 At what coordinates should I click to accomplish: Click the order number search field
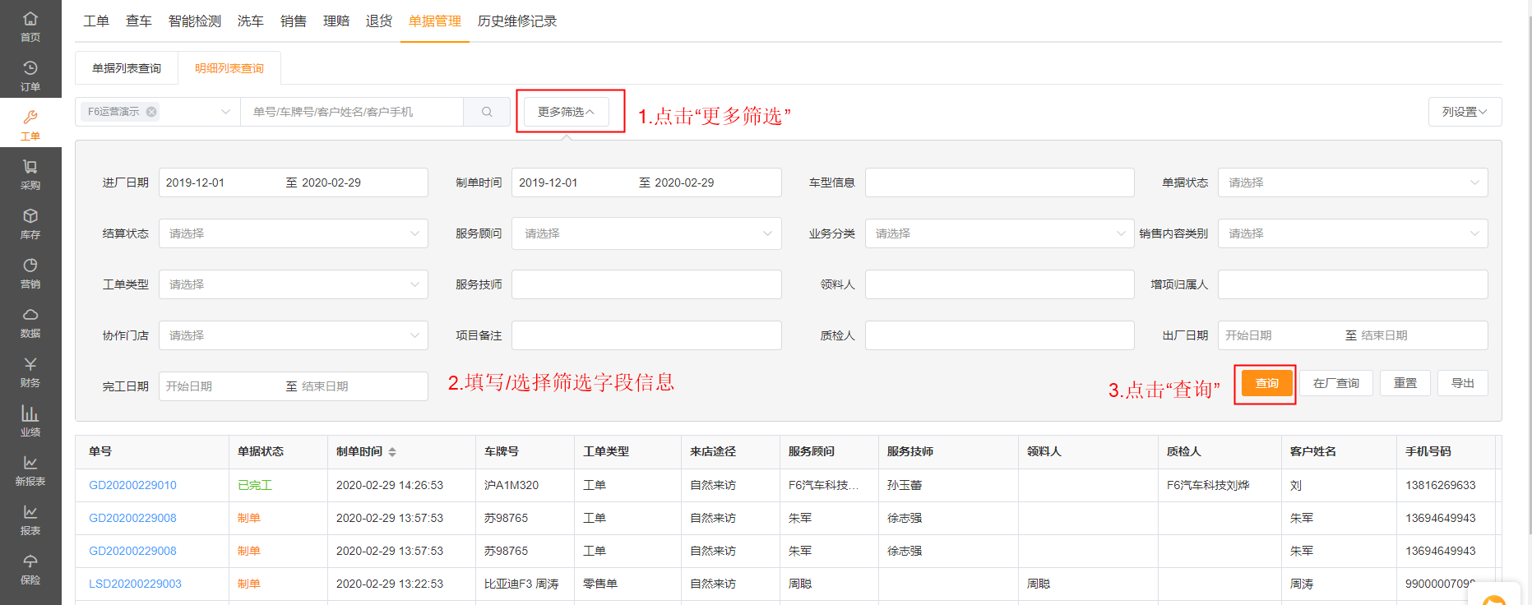(x=352, y=112)
